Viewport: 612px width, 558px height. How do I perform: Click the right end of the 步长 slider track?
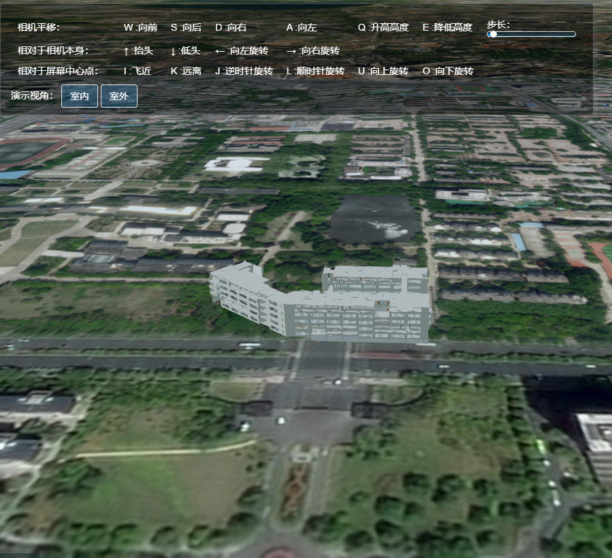click(573, 34)
